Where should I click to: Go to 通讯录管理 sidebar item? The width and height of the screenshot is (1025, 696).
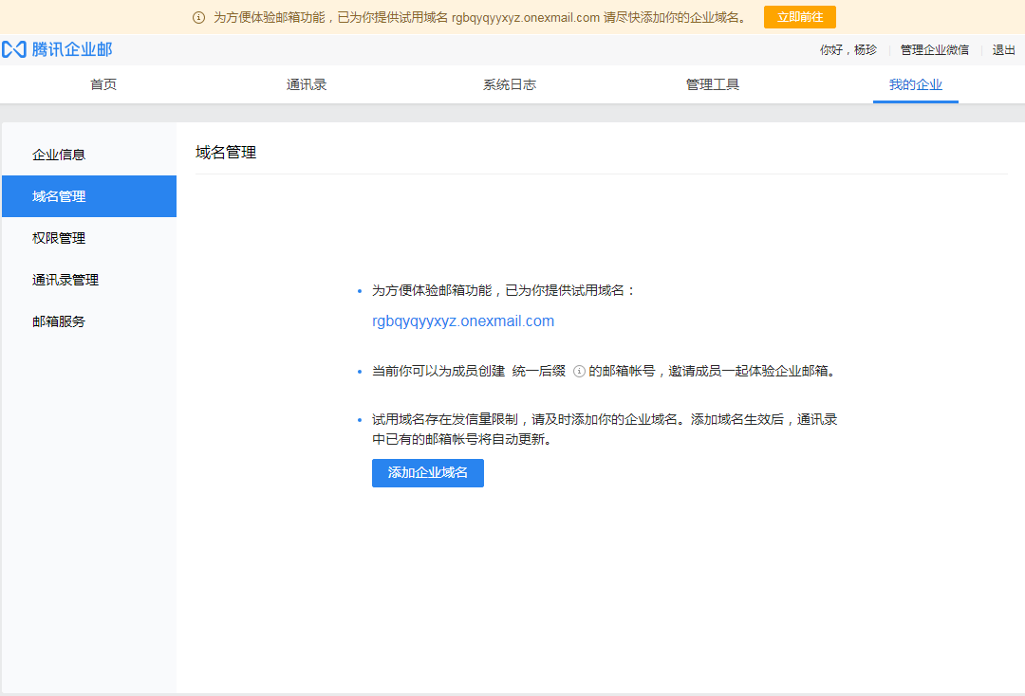[89, 280]
